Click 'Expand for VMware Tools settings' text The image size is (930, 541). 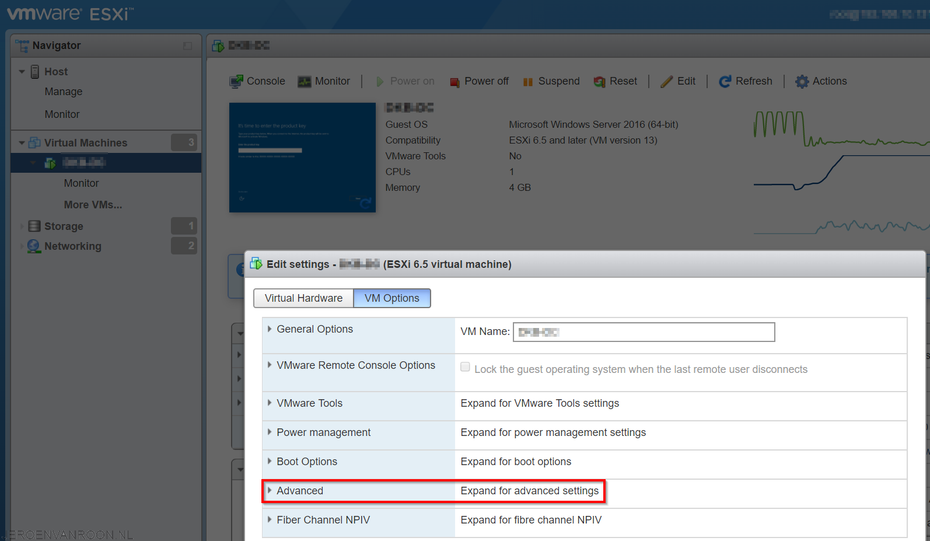[540, 403]
